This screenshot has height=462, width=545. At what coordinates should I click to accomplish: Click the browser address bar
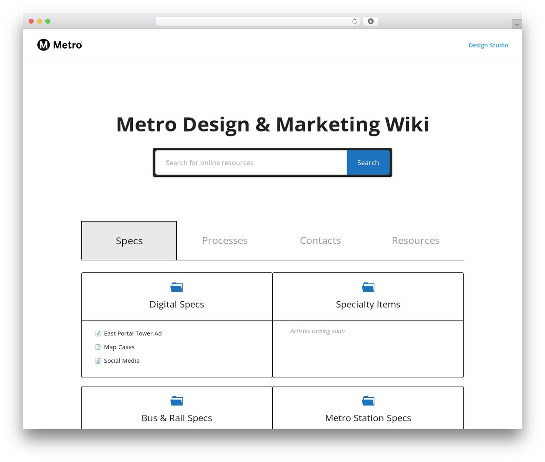[x=258, y=21]
